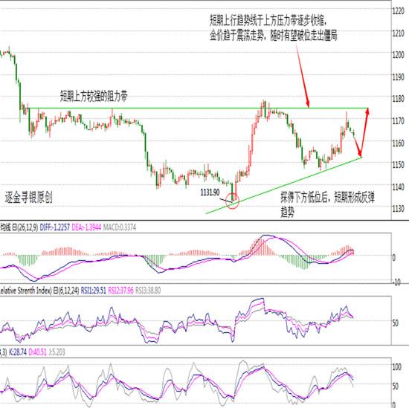Click the 1131.90 low price label
The image size is (409, 408).
[210, 192]
